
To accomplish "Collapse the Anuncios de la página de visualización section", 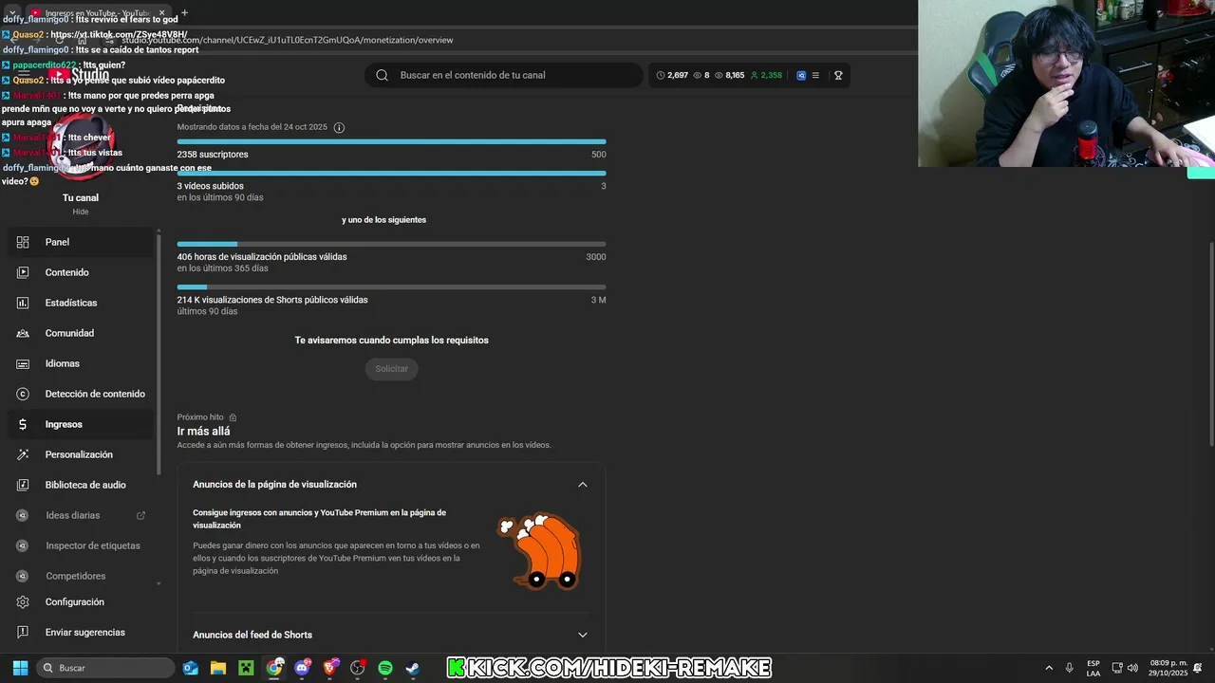I will point(583,485).
